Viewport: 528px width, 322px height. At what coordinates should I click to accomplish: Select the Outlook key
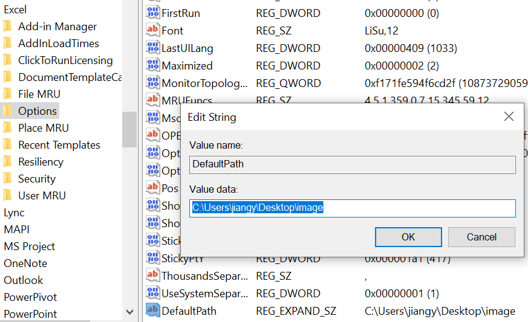pyautogui.click(x=24, y=280)
